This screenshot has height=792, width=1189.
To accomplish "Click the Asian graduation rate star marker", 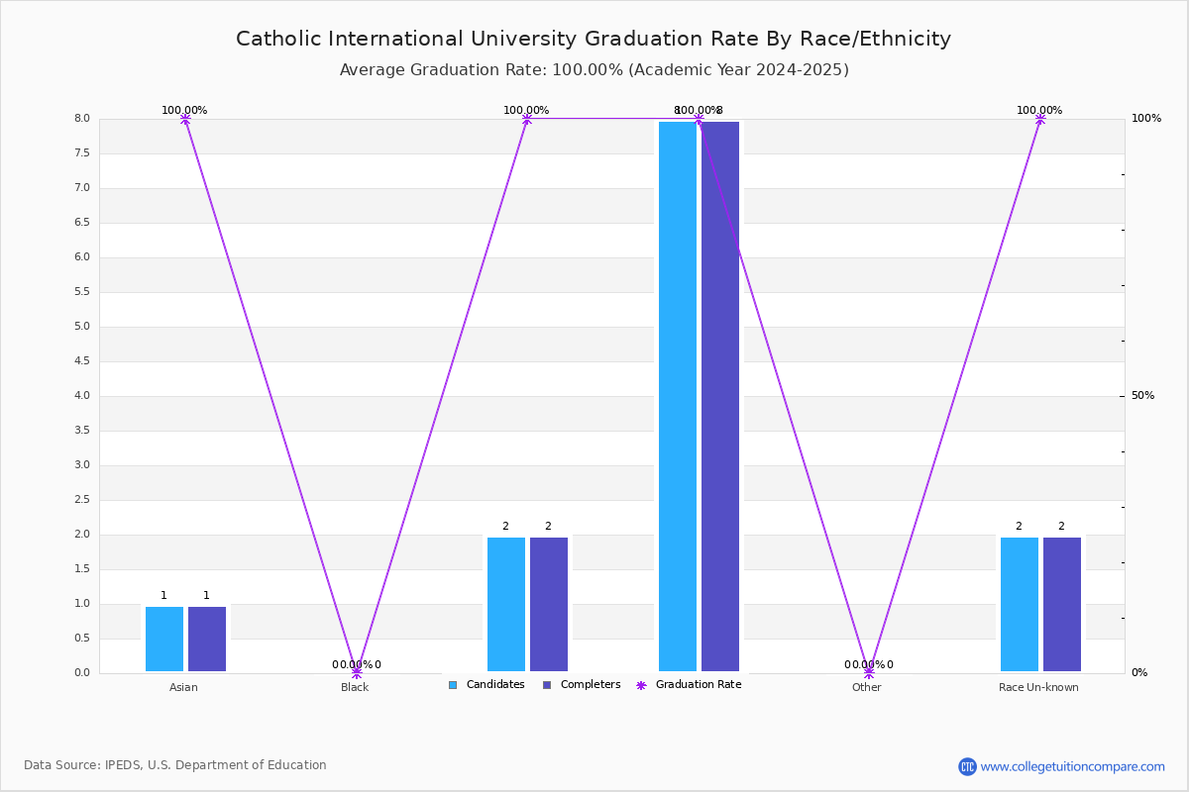I will tap(185, 119).
